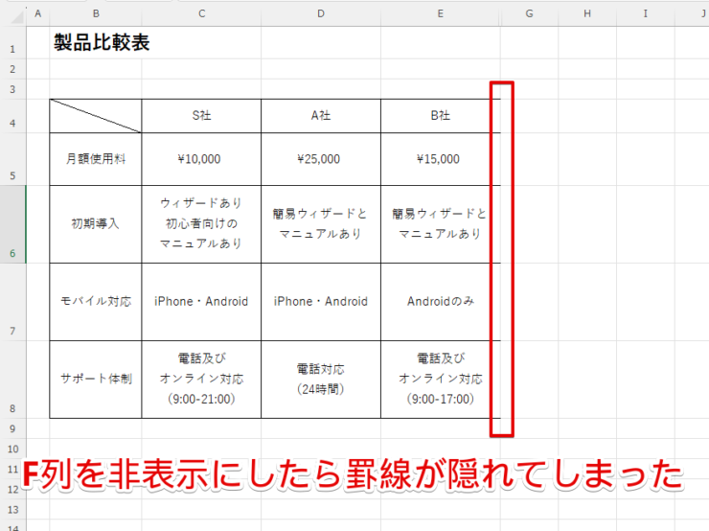This screenshot has width=709, height=531.
Task: Select the モバイル対応 cell
Action: 96,302
